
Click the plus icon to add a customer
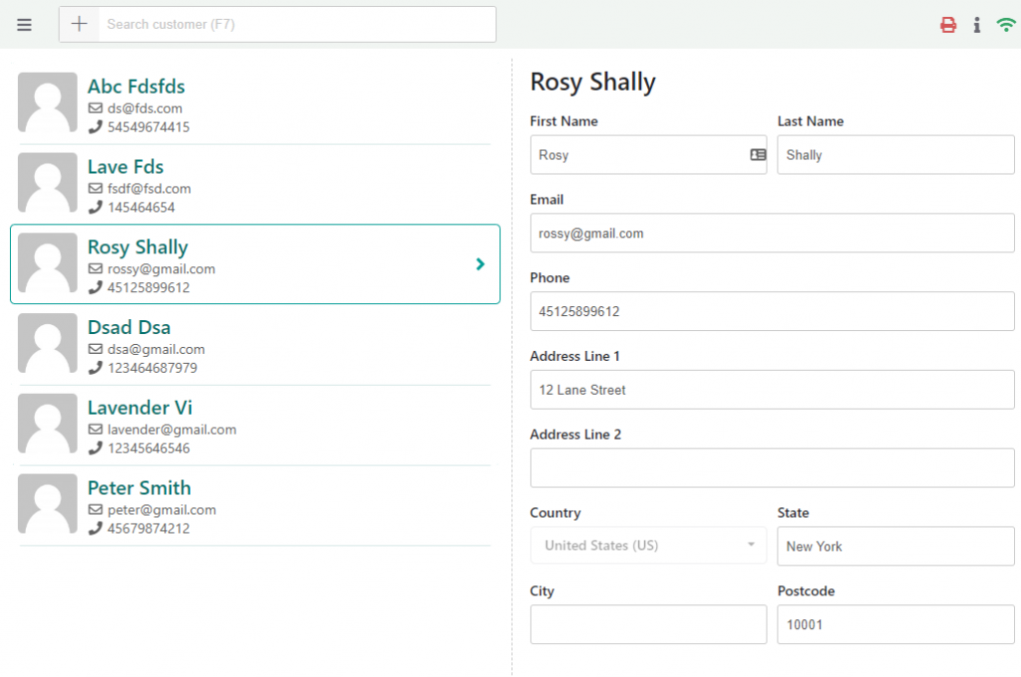[x=79, y=24]
